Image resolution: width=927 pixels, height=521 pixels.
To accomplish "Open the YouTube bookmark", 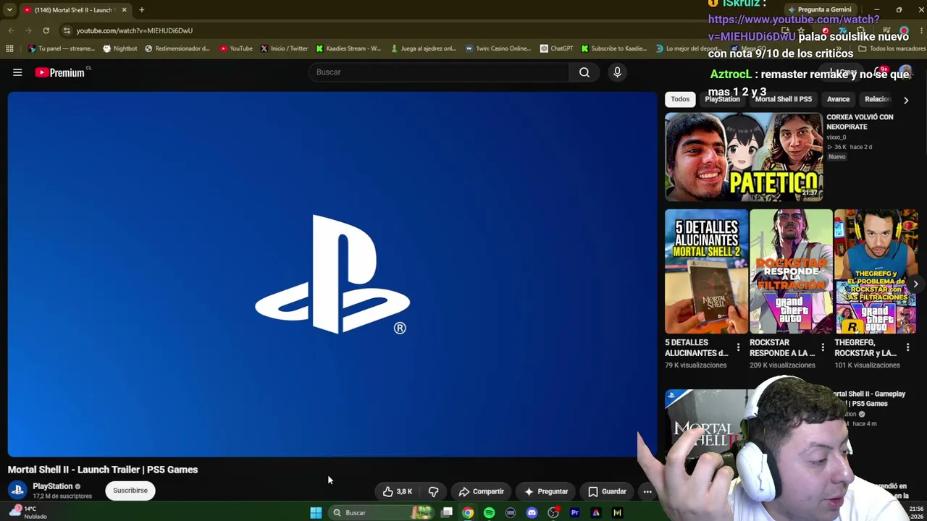I will pos(236,48).
